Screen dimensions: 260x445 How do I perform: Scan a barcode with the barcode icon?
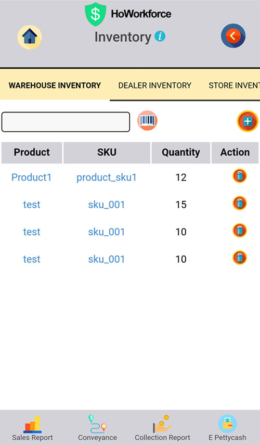[148, 121]
